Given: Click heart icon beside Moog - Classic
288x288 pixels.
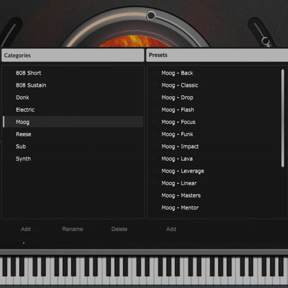Looking at the screenshot, I should (155, 85).
